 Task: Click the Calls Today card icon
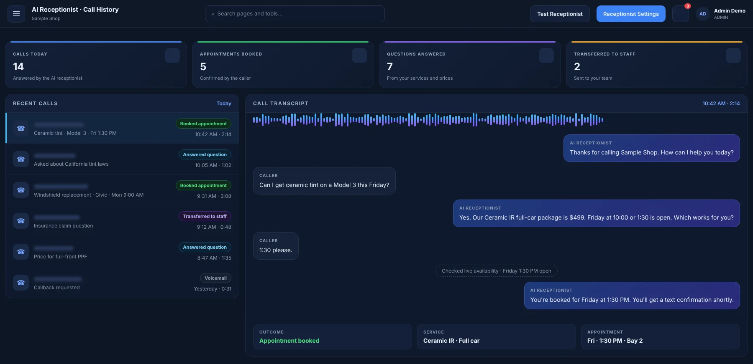[x=172, y=56]
